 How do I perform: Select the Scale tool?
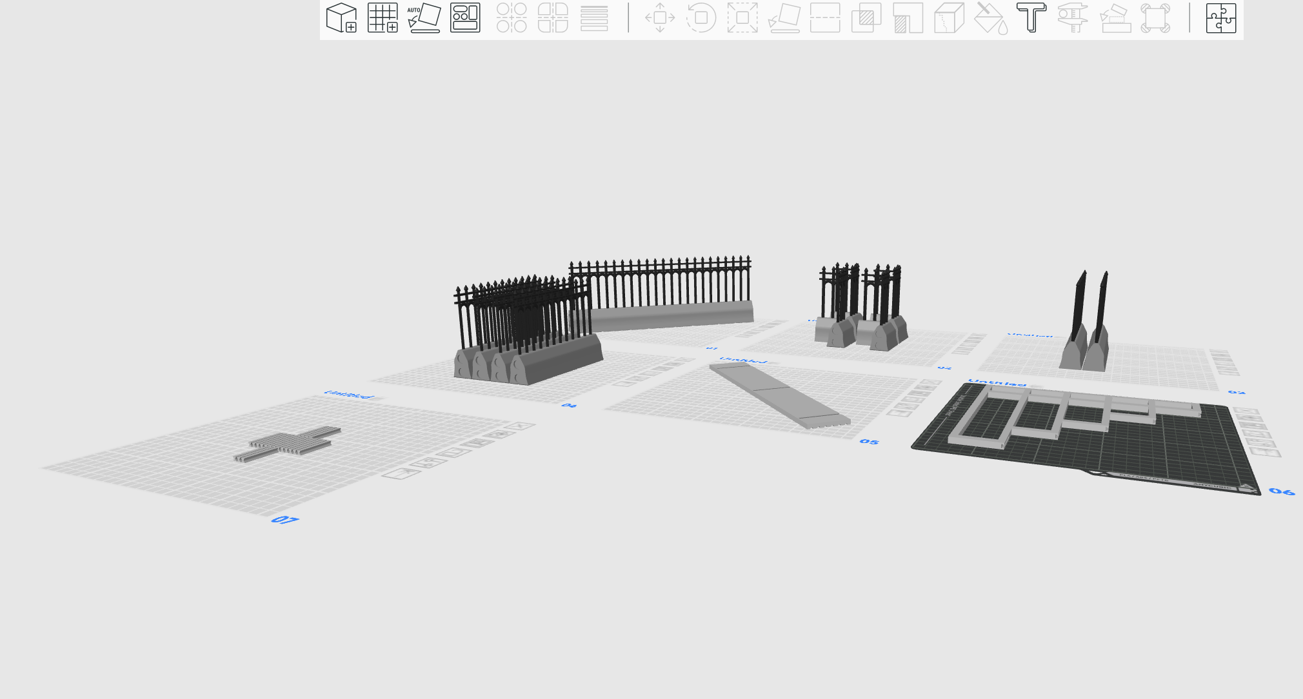(742, 17)
